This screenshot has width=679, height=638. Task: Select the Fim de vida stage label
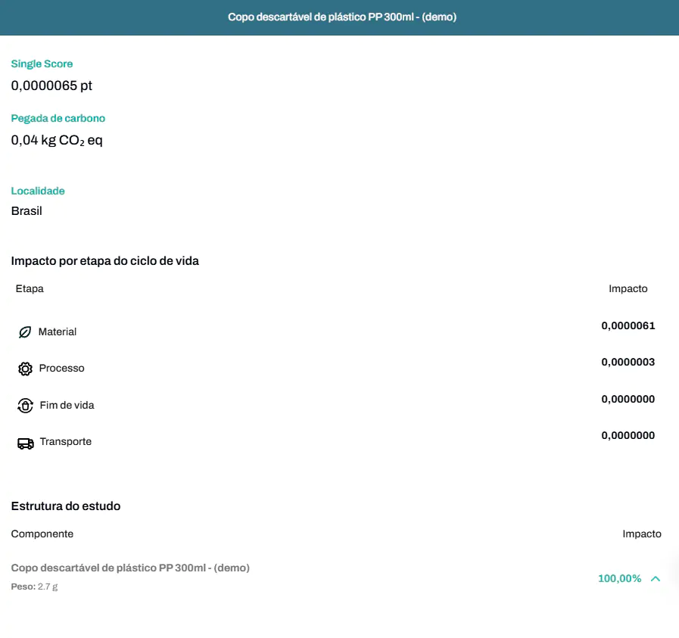pos(67,406)
